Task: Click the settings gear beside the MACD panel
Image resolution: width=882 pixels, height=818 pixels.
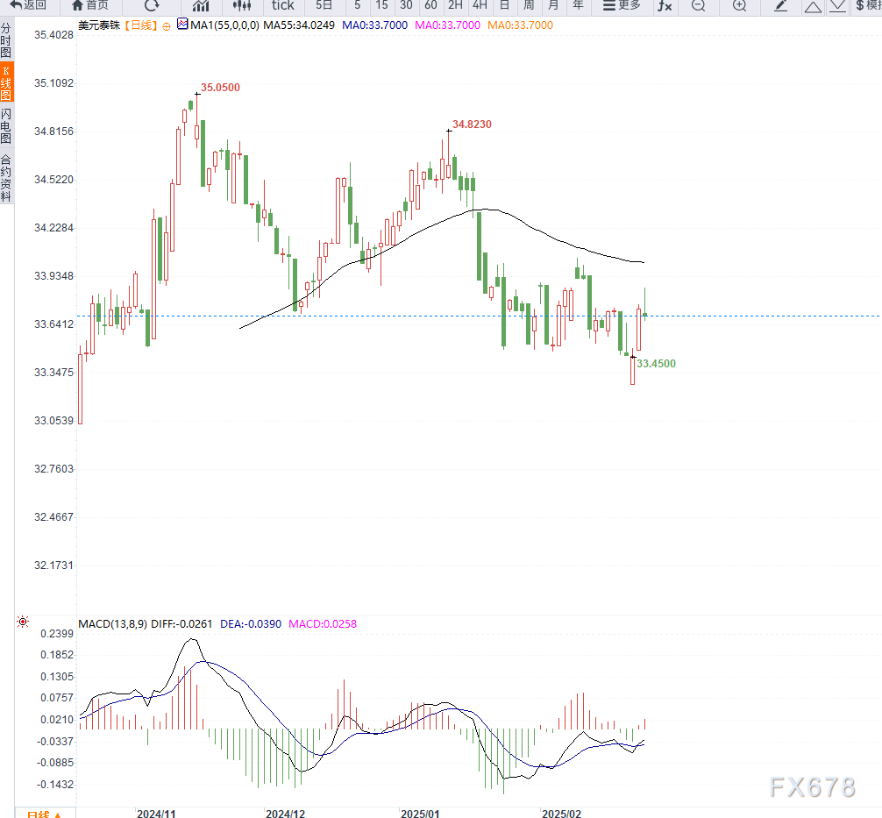Action: [x=22, y=621]
